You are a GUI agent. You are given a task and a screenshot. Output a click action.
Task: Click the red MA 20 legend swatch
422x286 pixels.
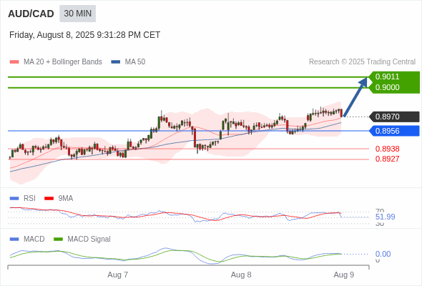(14, 62)
